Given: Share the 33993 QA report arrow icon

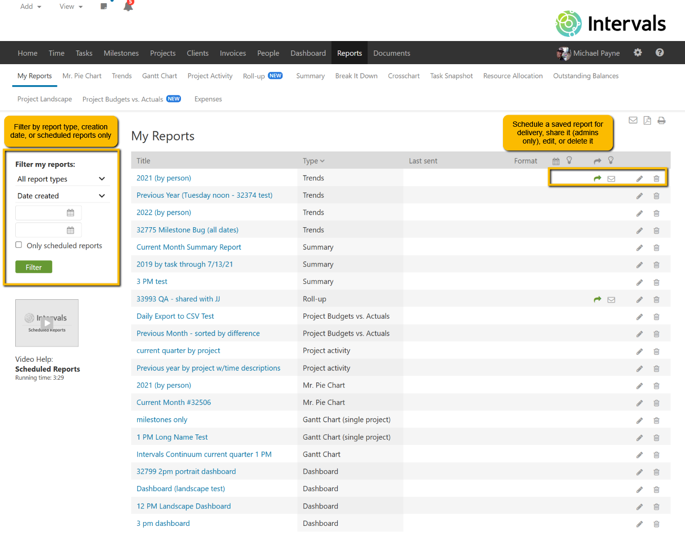Looking at the screenshot, I should pyautogui.click(x=597, y=300).
